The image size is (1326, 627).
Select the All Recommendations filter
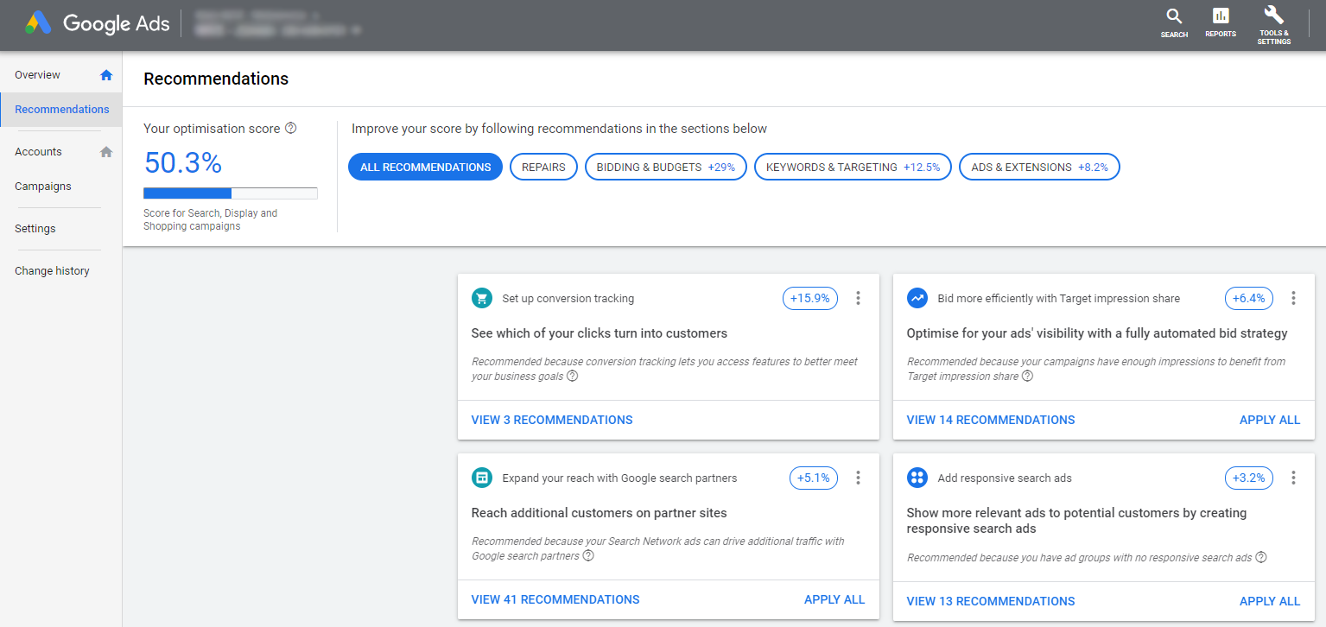pos(425,168)
